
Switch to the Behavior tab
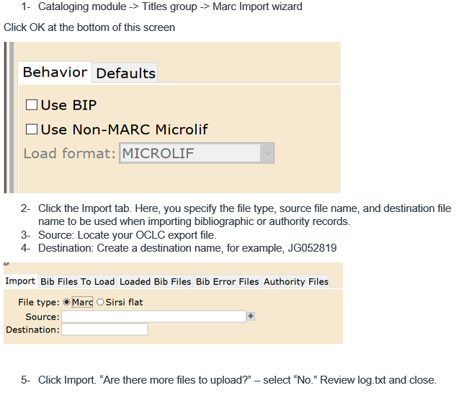[x=55, y=72]
